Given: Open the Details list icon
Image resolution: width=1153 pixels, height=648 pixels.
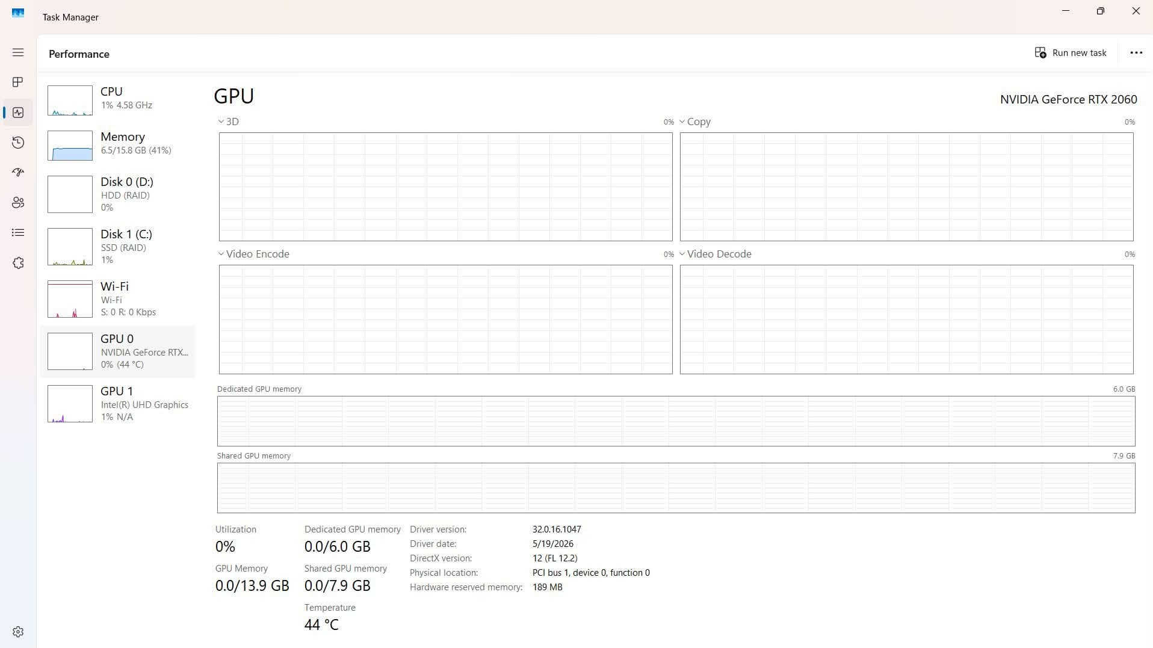Looking at the screenshot, I should tap(18, 232).
